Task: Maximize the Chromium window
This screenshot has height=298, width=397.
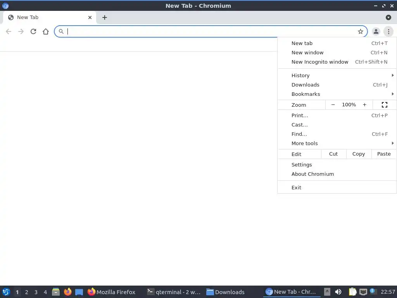Action: (x=384, y=5)
